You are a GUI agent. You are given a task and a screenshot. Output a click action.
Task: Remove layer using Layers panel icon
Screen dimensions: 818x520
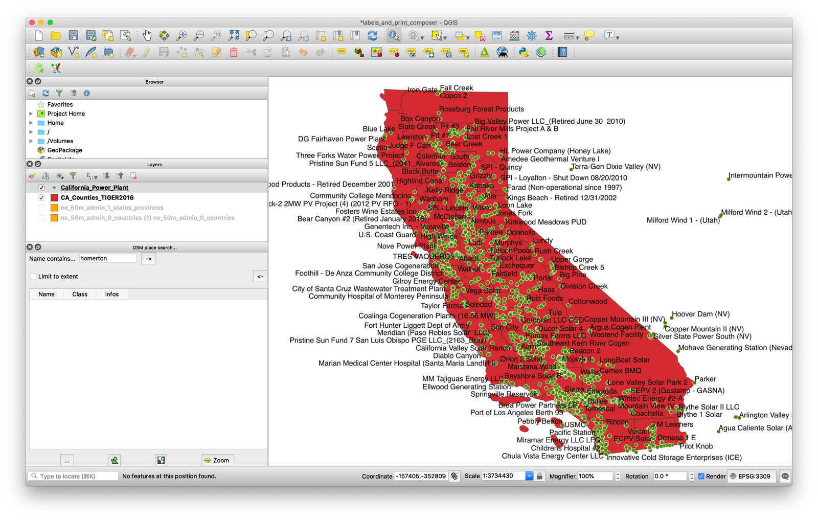pyautogui.click(x=133, y=176)
